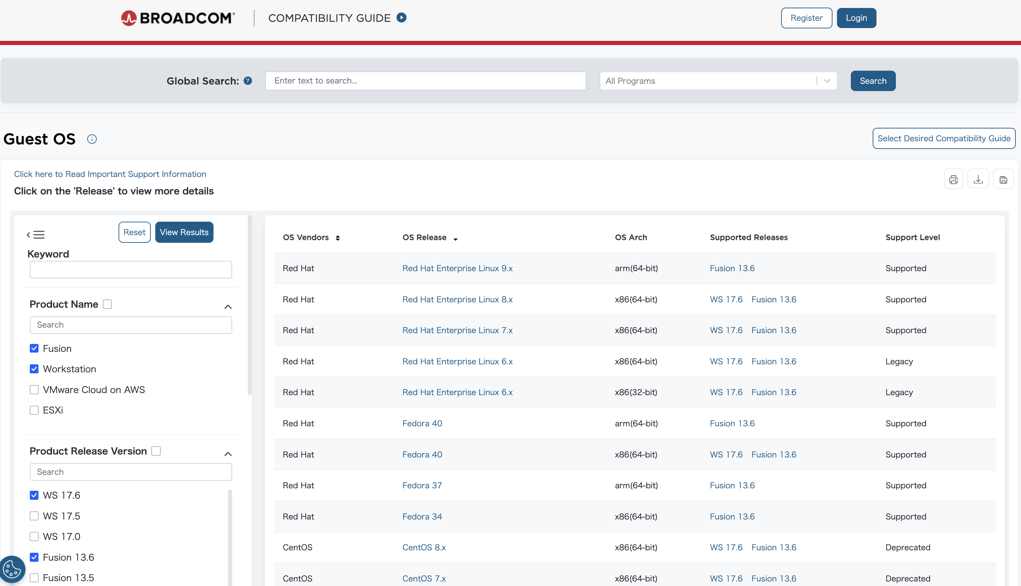
Task: Open cookie preferences icon
Action: tap(12, 569)
